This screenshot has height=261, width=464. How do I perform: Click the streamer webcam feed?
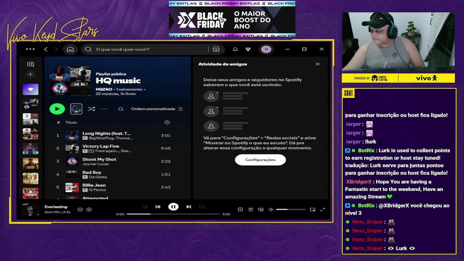click(x=398, y=42)
